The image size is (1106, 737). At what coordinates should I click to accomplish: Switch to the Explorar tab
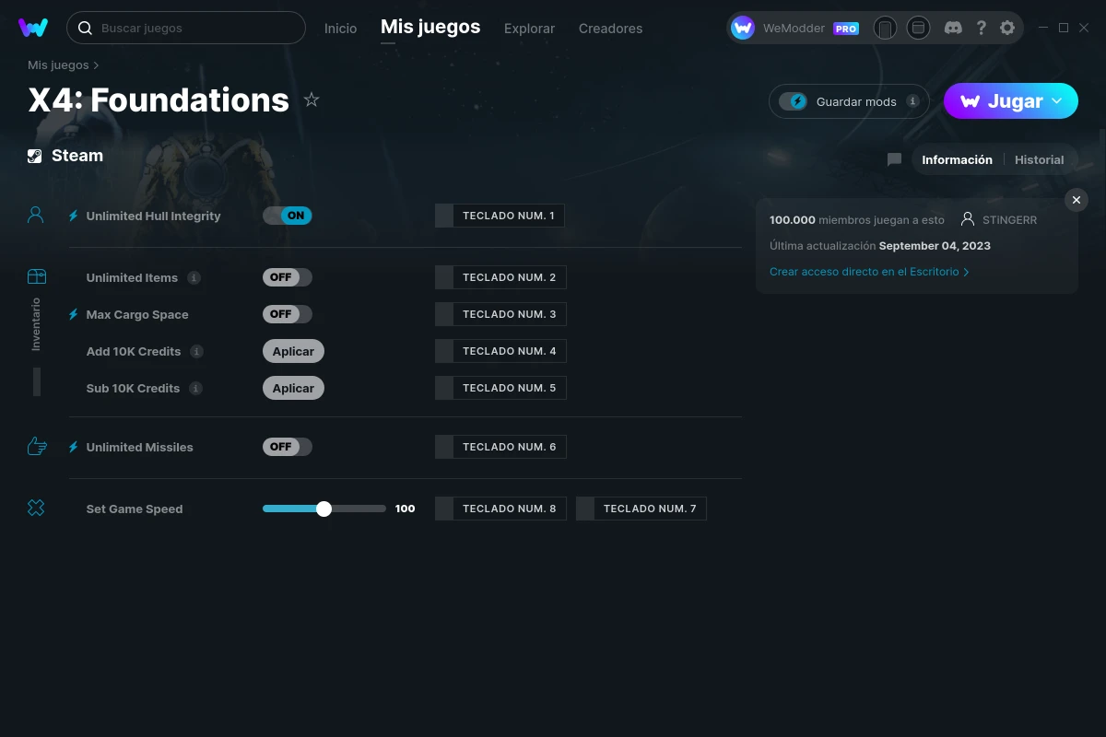coord(529,29)
